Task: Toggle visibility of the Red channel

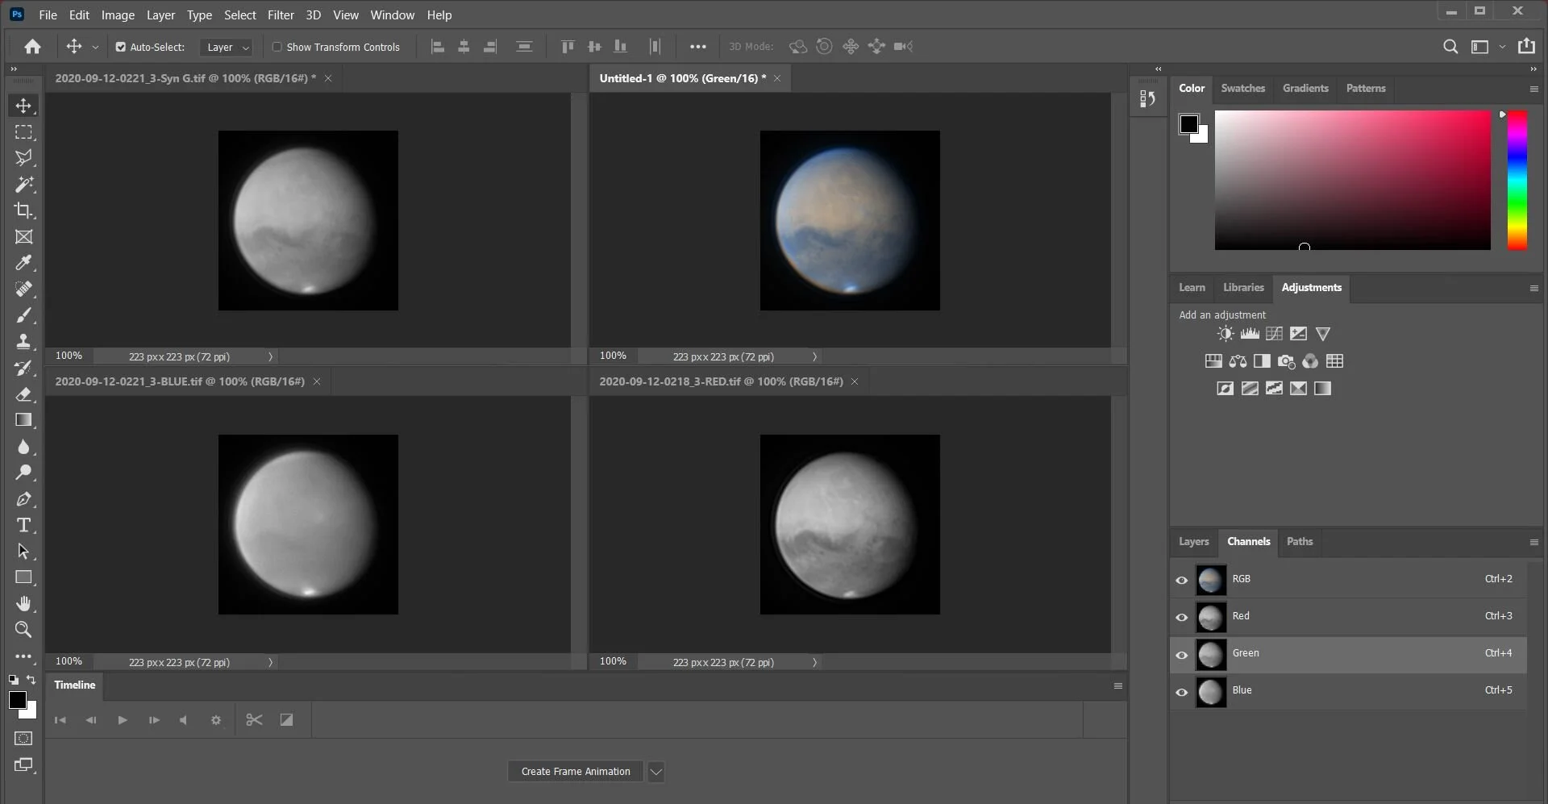Action: click(x=1182, y=617)
